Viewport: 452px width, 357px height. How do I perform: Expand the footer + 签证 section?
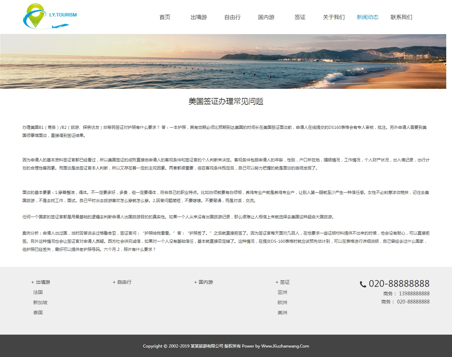point(283,282)
